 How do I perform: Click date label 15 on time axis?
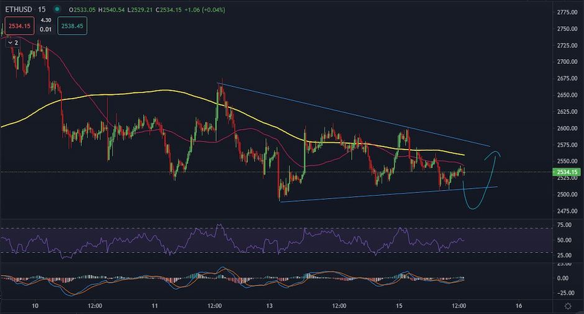[399, 306]
